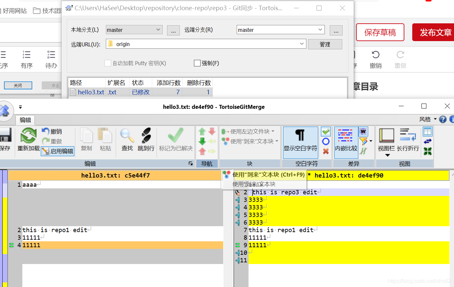The image size is (454, 287).
Task: Select the 编辑 ribbon tab
Action: coord(25,120)
